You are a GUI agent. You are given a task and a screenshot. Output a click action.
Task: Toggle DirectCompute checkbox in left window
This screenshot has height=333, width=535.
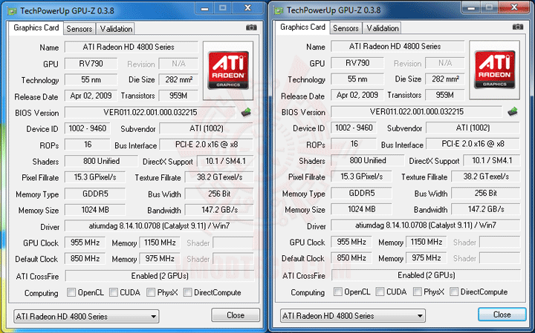[x=188, y=292]
